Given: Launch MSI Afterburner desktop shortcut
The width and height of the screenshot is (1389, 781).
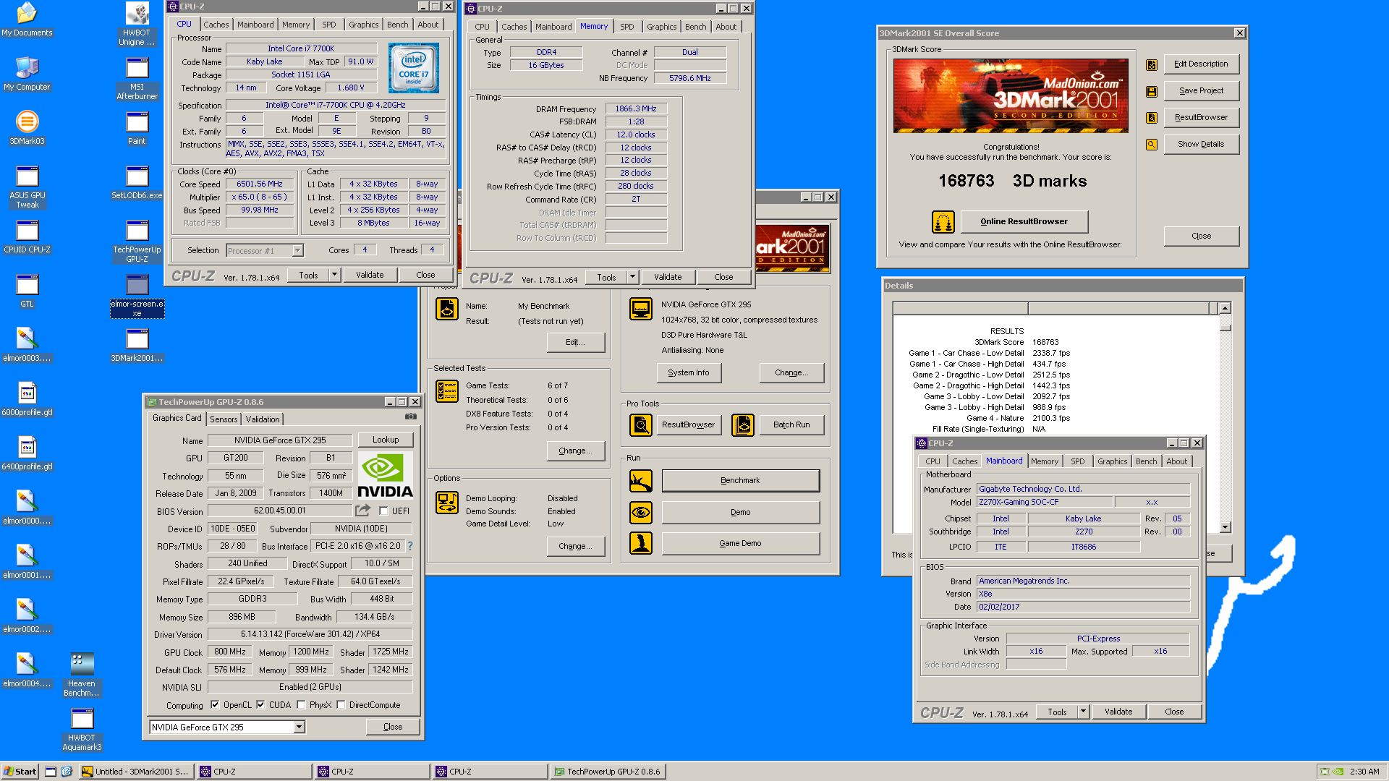Looking at the screenshot, I should coord(137,79).
